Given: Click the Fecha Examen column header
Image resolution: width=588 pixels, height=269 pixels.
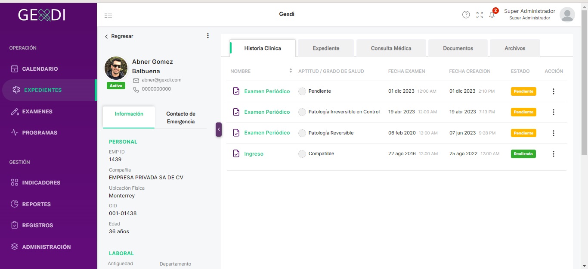Looking at the screenshot, I should click(x=406, y=71).
